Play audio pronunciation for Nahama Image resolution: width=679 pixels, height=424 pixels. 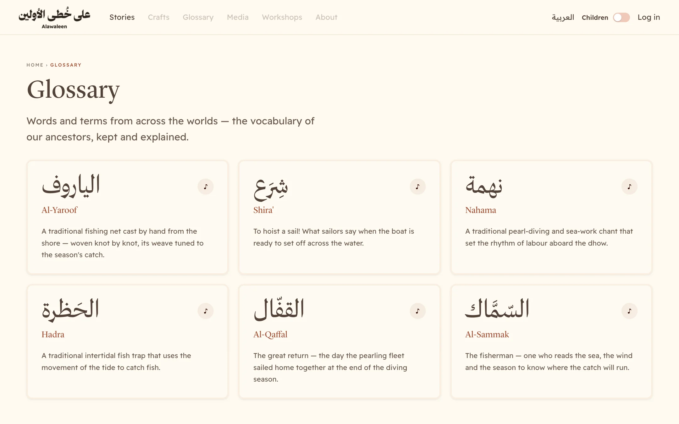(x=629, y=187)
